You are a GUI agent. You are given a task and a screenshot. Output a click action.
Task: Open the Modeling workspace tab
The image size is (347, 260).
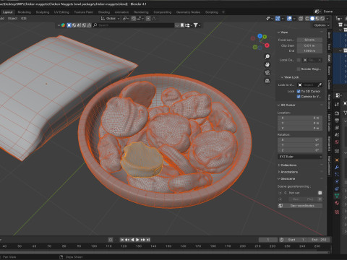click(25, 12)
